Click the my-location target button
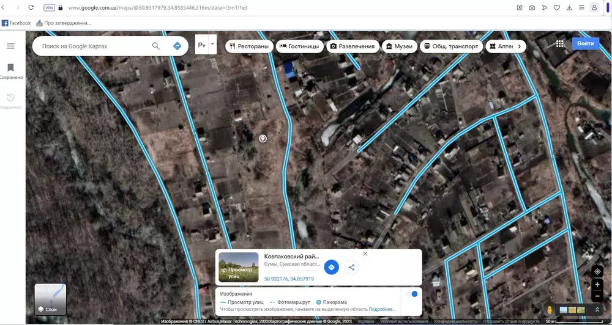 tap(597, 271)
